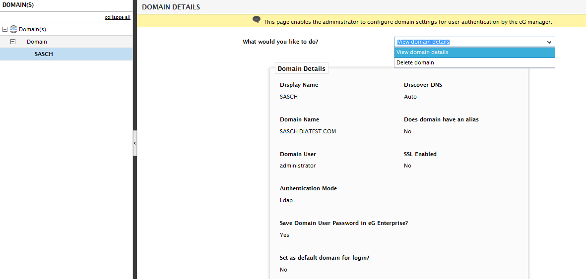
Task: Click the speech bubble info icon
Action: [x=257, y=20]
